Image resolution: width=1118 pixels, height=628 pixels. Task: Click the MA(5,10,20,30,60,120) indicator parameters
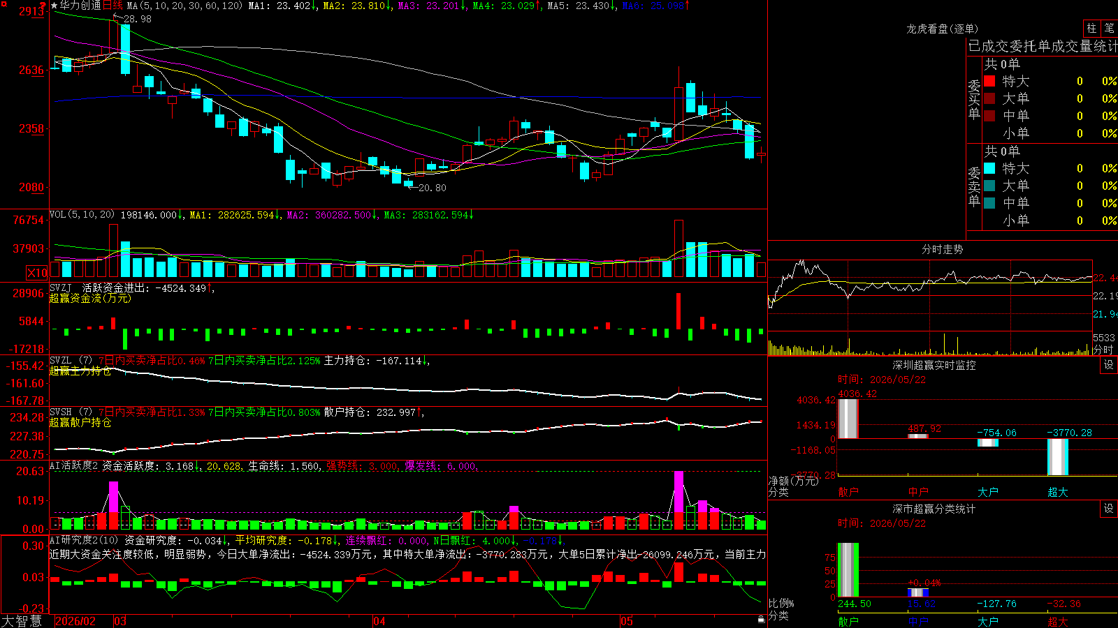pyautogui.click(x=185, y=6)
